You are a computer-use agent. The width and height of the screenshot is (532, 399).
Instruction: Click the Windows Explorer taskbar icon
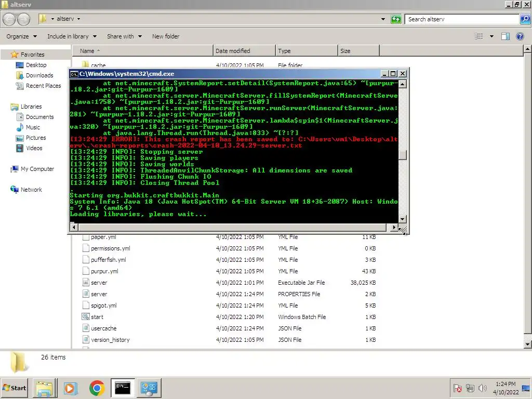(45, 388)
